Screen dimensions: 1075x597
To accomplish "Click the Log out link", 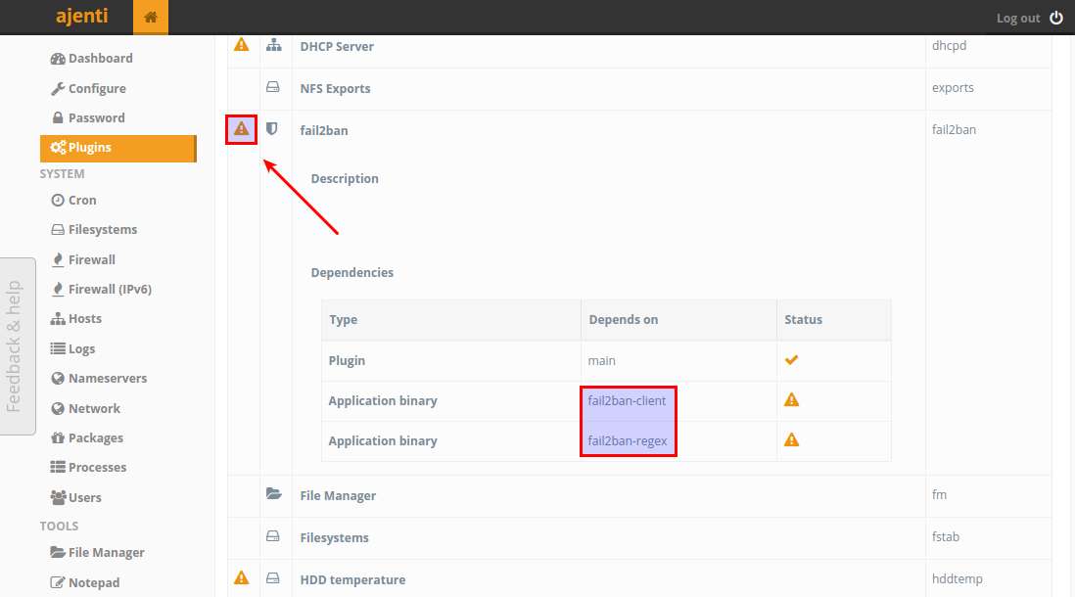I will 1018,19.
